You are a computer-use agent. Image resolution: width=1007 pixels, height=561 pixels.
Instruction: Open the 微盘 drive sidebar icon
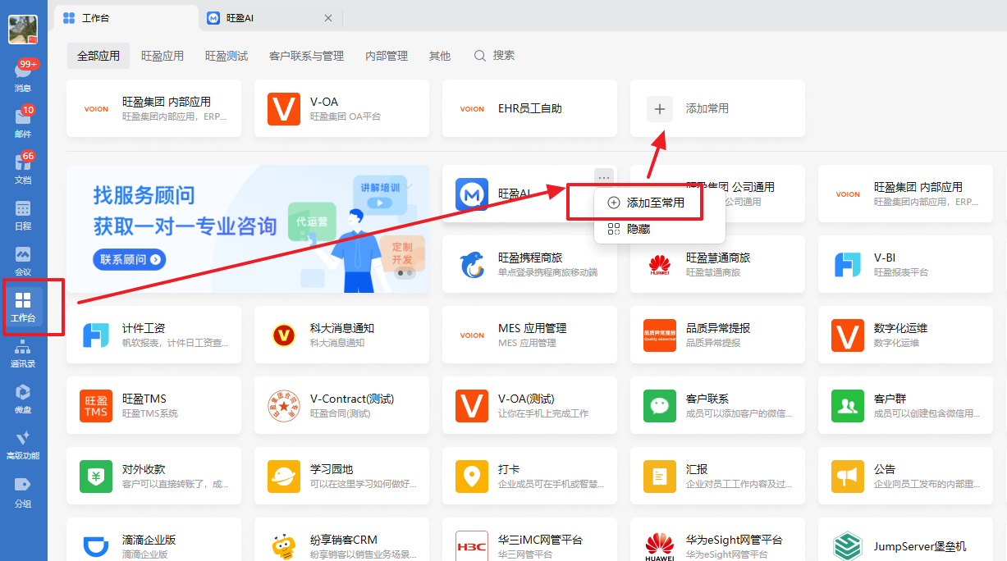point(23,399)
